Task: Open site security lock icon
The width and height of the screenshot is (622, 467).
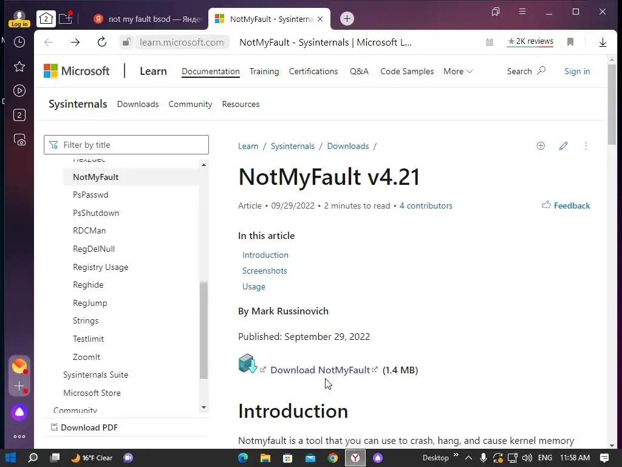Action: coord(126,42)
